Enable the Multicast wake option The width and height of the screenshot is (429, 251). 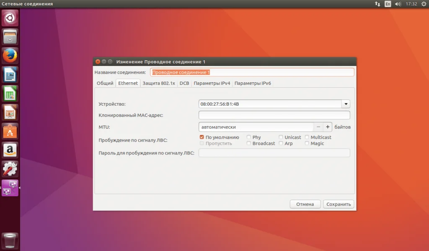(307, 137)
